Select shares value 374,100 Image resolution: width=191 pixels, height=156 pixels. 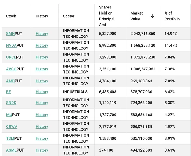coord(106,150)
